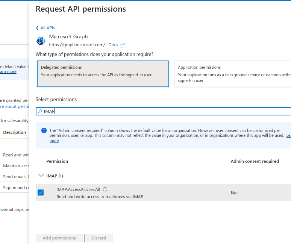
Task: Click the back chevron beside All APIs
Action: pyautogui.click(x=37, y=28)
